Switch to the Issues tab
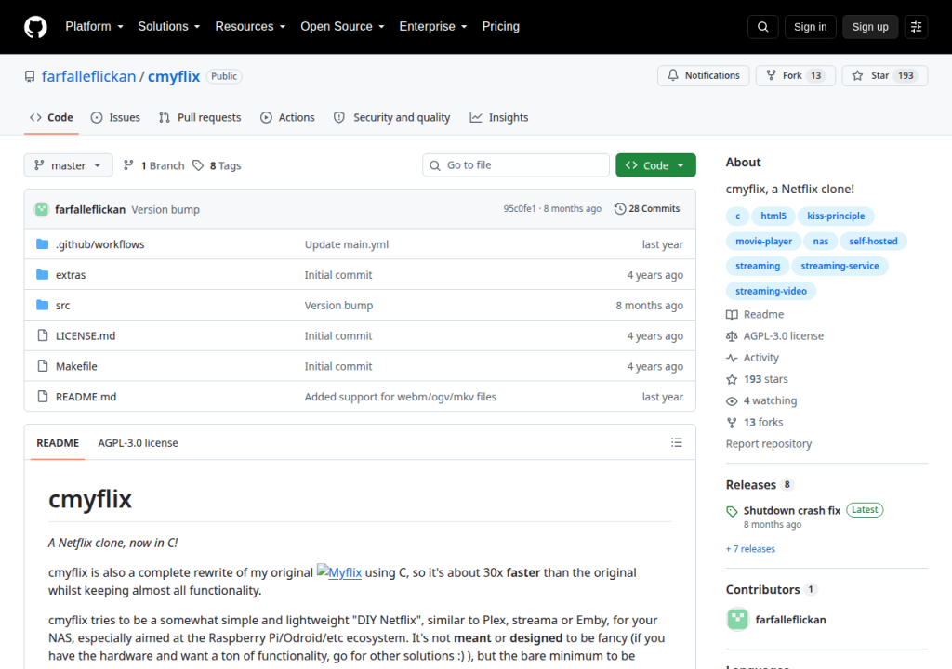952x669 pixels. 115,117
